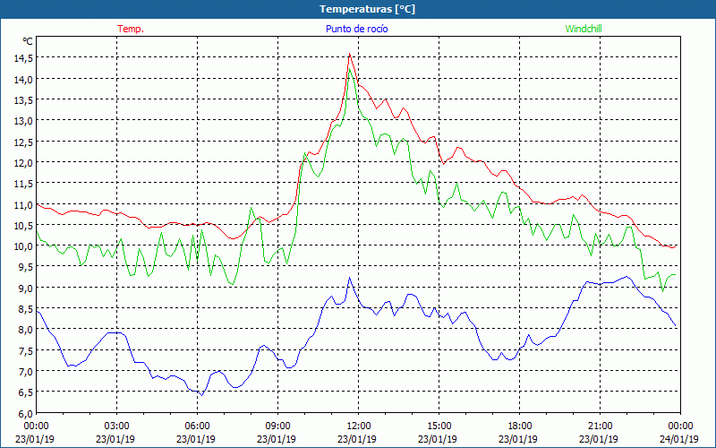716x448 pixels.
Task: Click the 6,5 y-axis value
Action: point(26,392)
